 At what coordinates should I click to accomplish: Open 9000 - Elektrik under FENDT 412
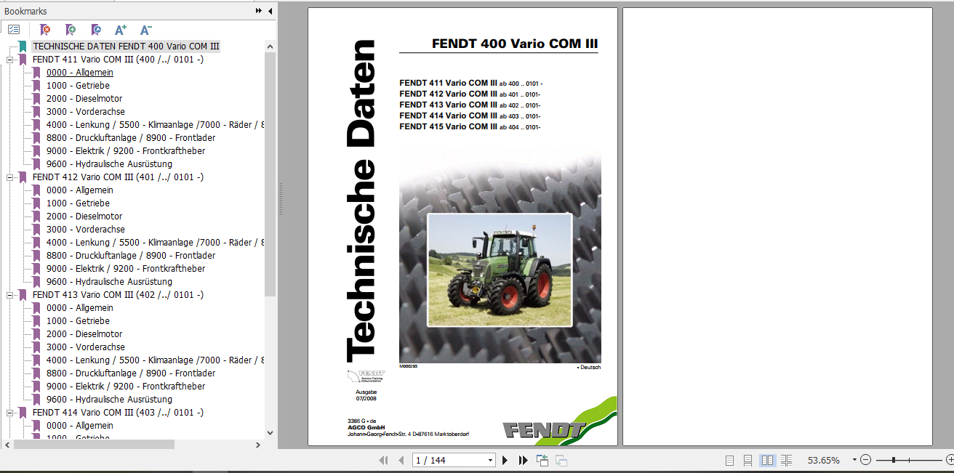tap(126, 269)
